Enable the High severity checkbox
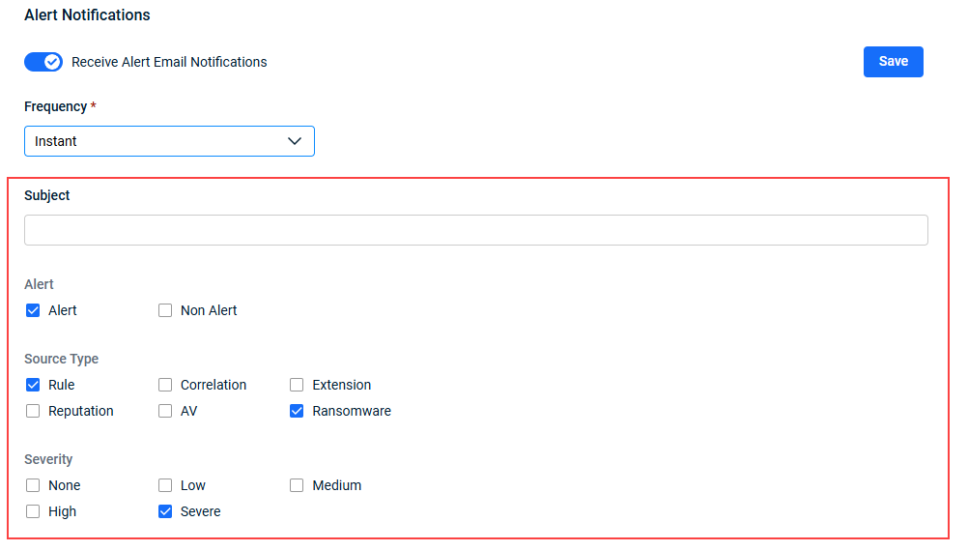The image size is (968, 551). tap(33, 511)
